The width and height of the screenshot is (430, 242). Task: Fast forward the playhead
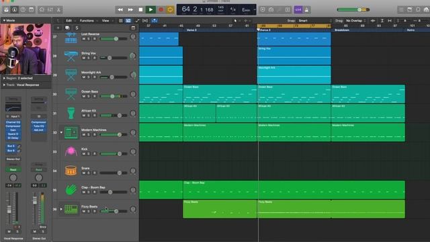click(130, 9)
